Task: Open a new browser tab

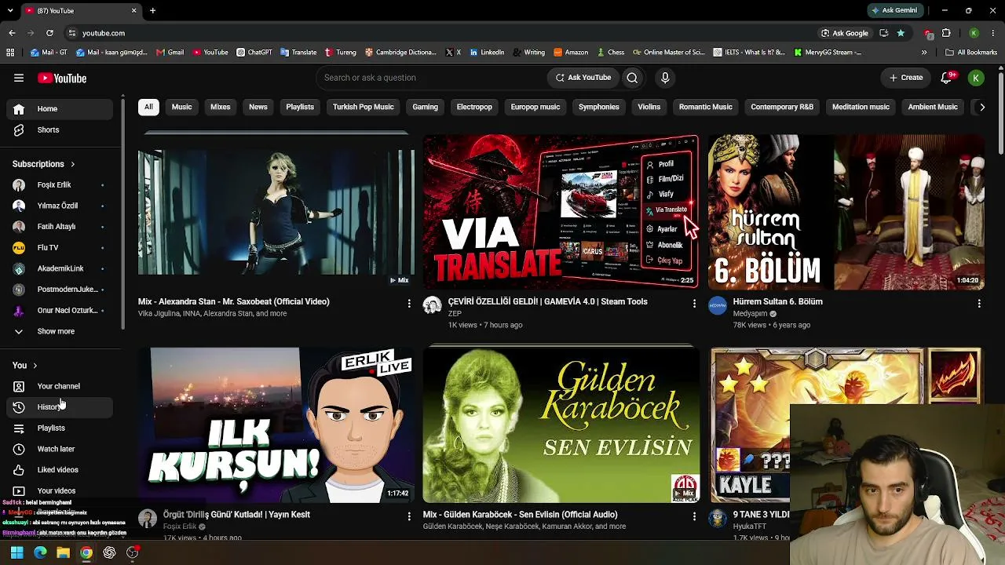Action: (152, 10)
